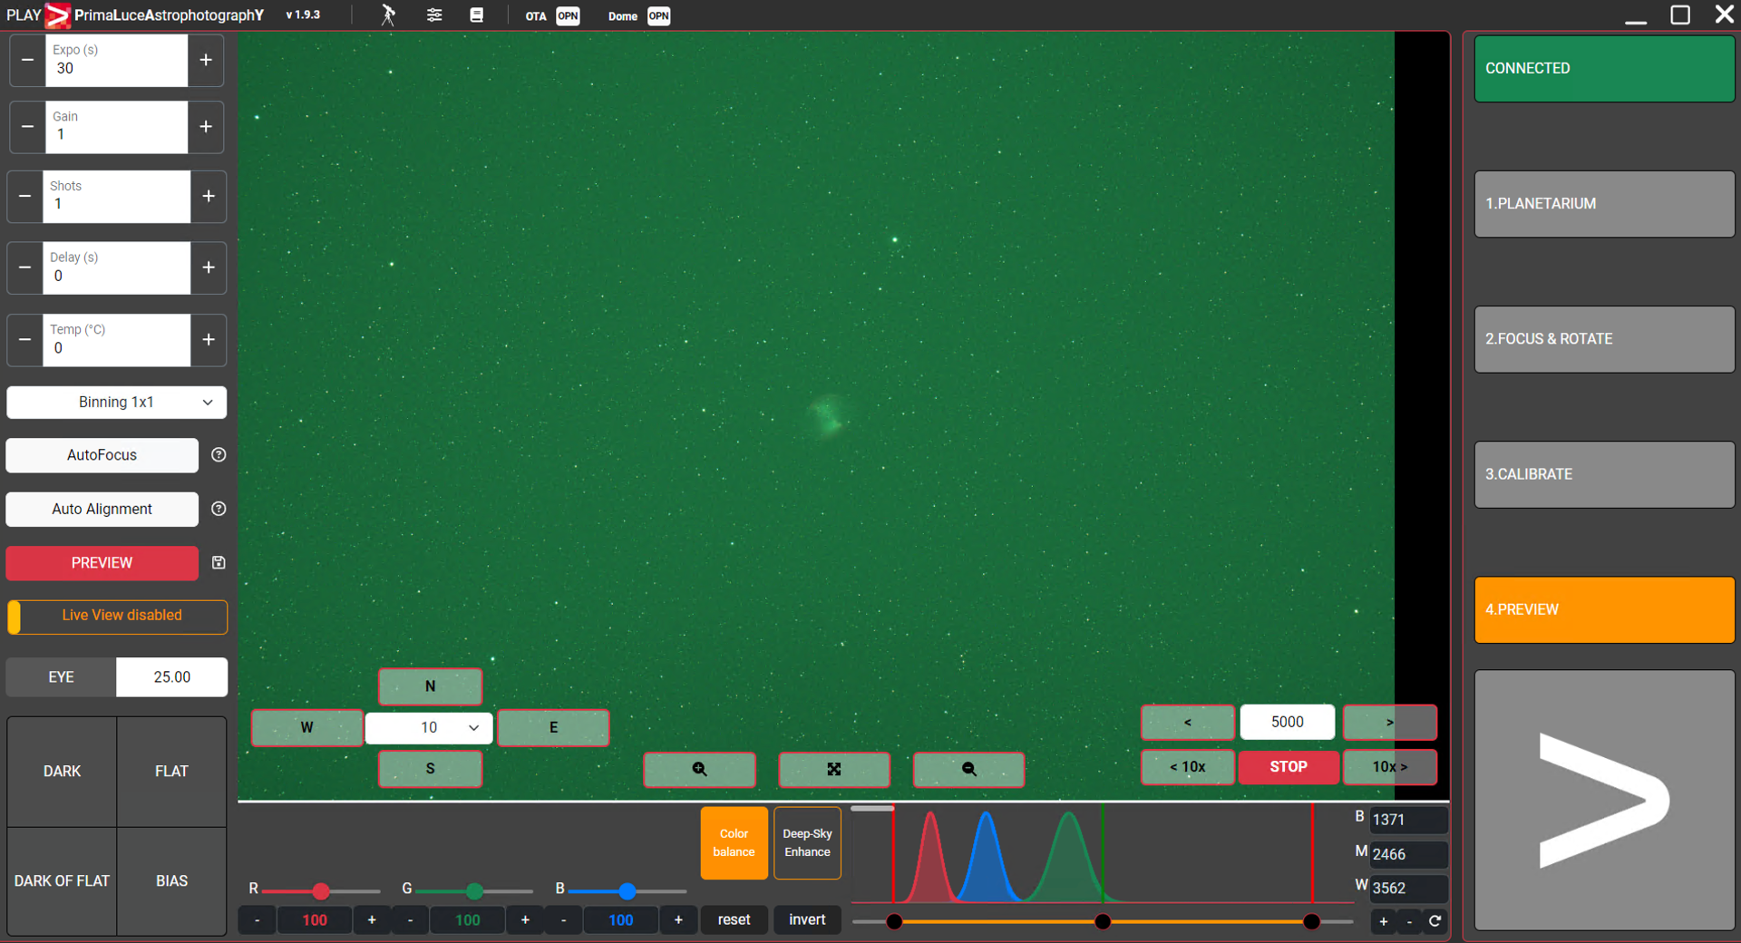Toggle the OTA OPN cover switch
1741x943 pixels.
click(568, 15)
